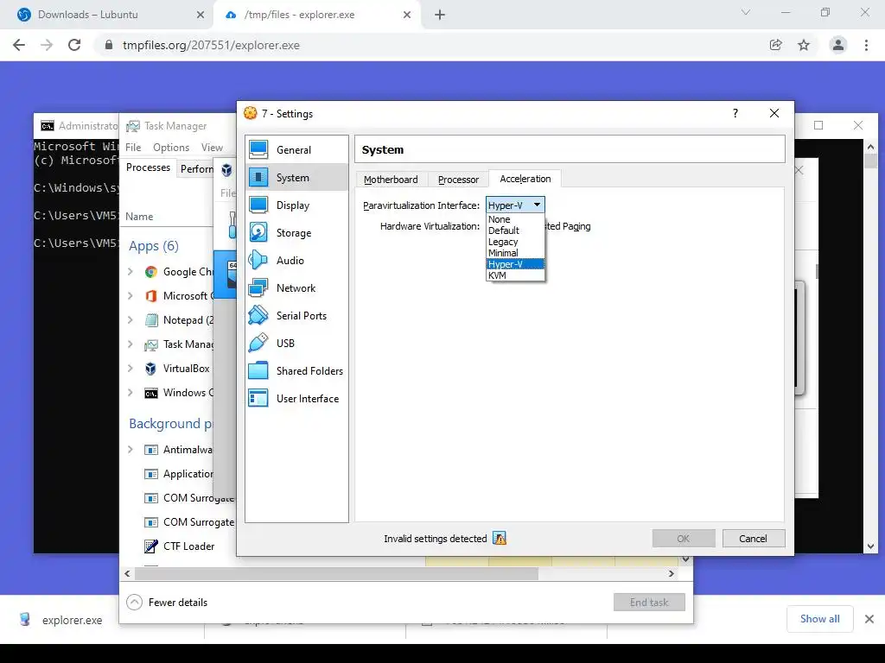Screen dimensions: 885x663
Task: Click the Task Manager horizontal scrollbar thumb
Action: tap(336, 573)
